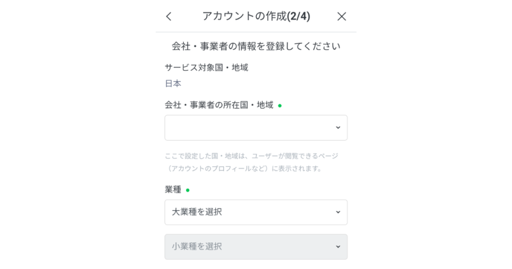This screenshot has height=269, width=512.
Task: Select the 日本 service region value
Action: (173, 83)
